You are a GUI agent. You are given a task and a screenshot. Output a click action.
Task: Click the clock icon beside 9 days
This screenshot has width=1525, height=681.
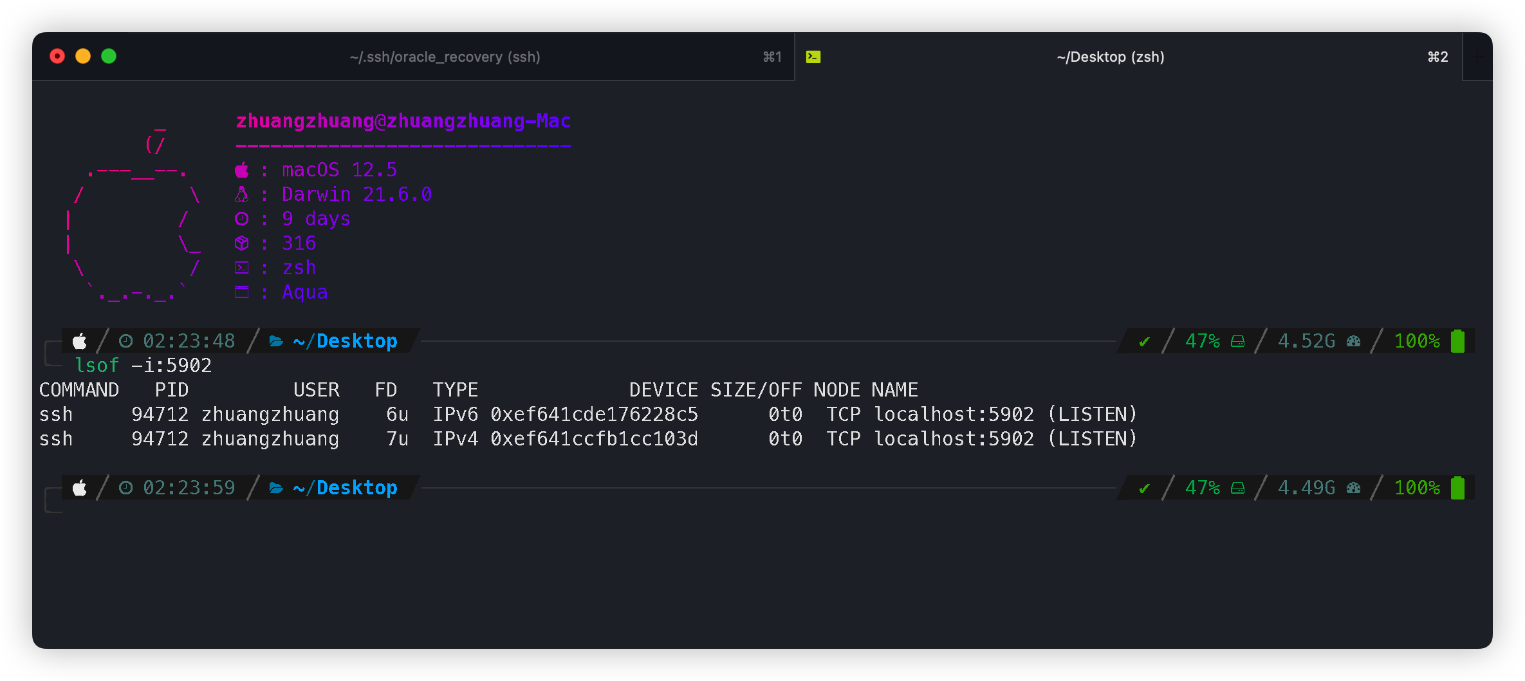(242, 219)
